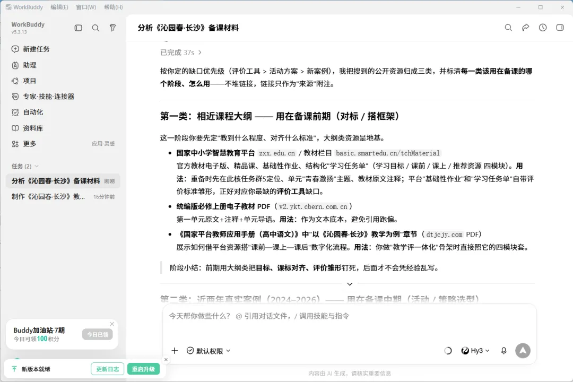This screenshot has height=382, width=573.
Task: Click 内容由 AI 生成 disclaimer text
Action: [349, 373]
